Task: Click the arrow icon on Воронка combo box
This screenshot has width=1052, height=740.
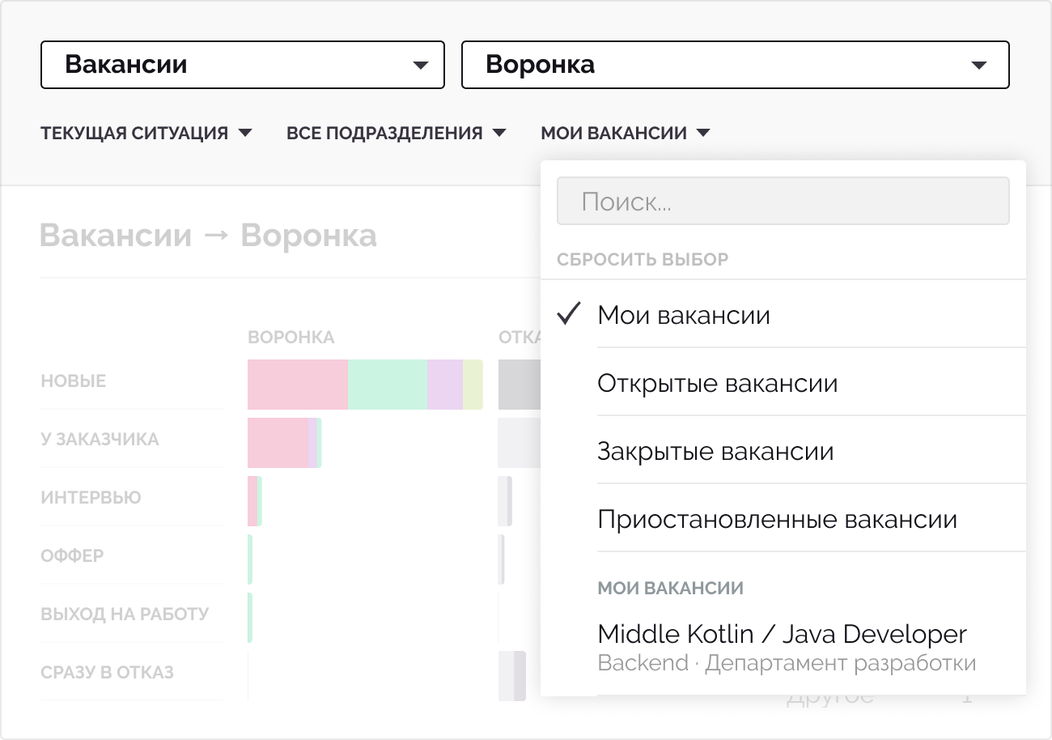Action: 978,66
